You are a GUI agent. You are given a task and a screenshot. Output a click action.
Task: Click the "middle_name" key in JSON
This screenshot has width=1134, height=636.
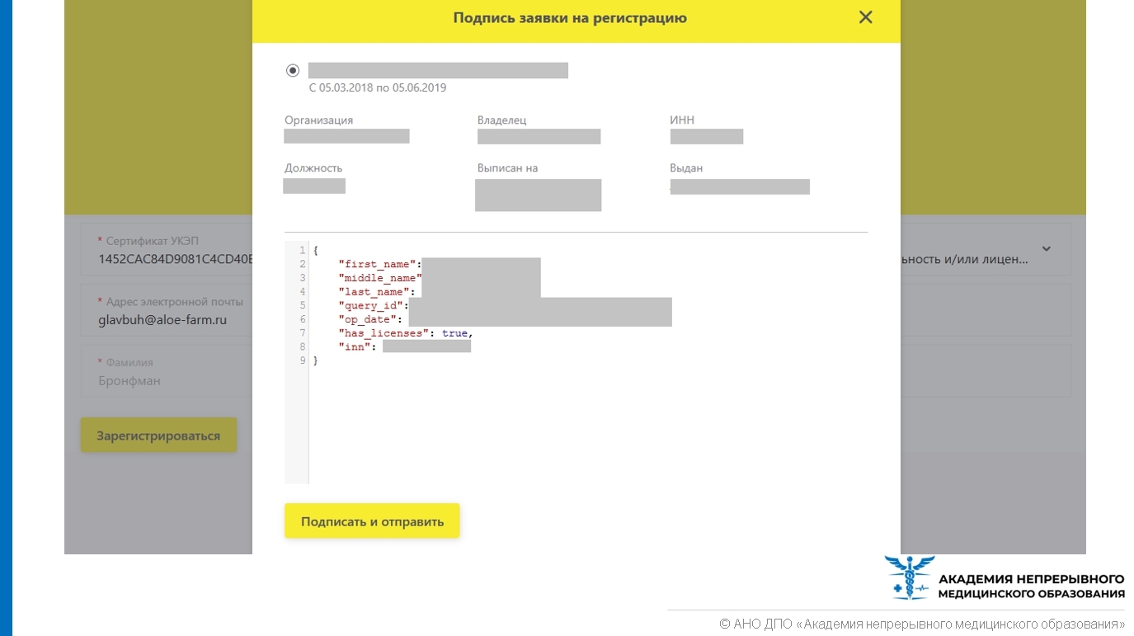pos(379,278)
